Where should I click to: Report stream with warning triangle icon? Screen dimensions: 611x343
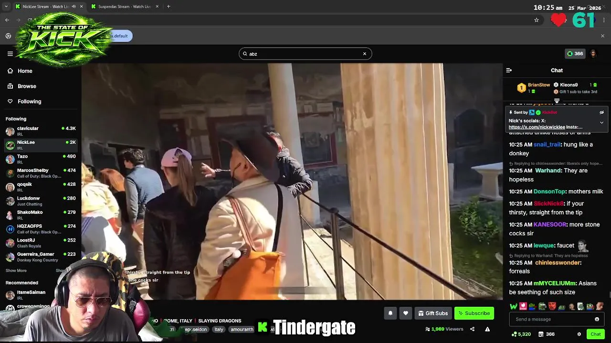[x=487, y=329]
